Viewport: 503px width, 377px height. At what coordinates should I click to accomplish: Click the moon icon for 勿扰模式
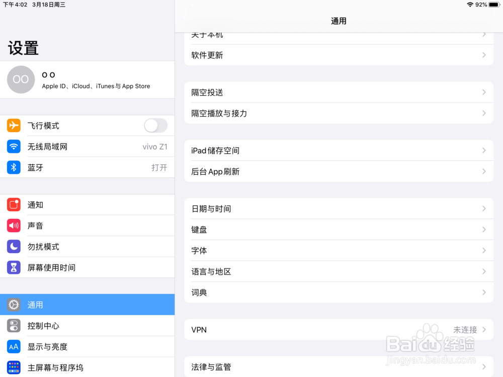[13, 246]
